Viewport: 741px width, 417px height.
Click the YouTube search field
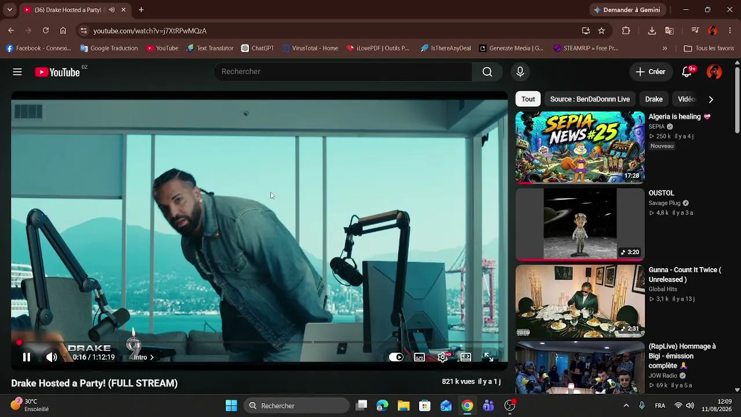pos(343,72)
